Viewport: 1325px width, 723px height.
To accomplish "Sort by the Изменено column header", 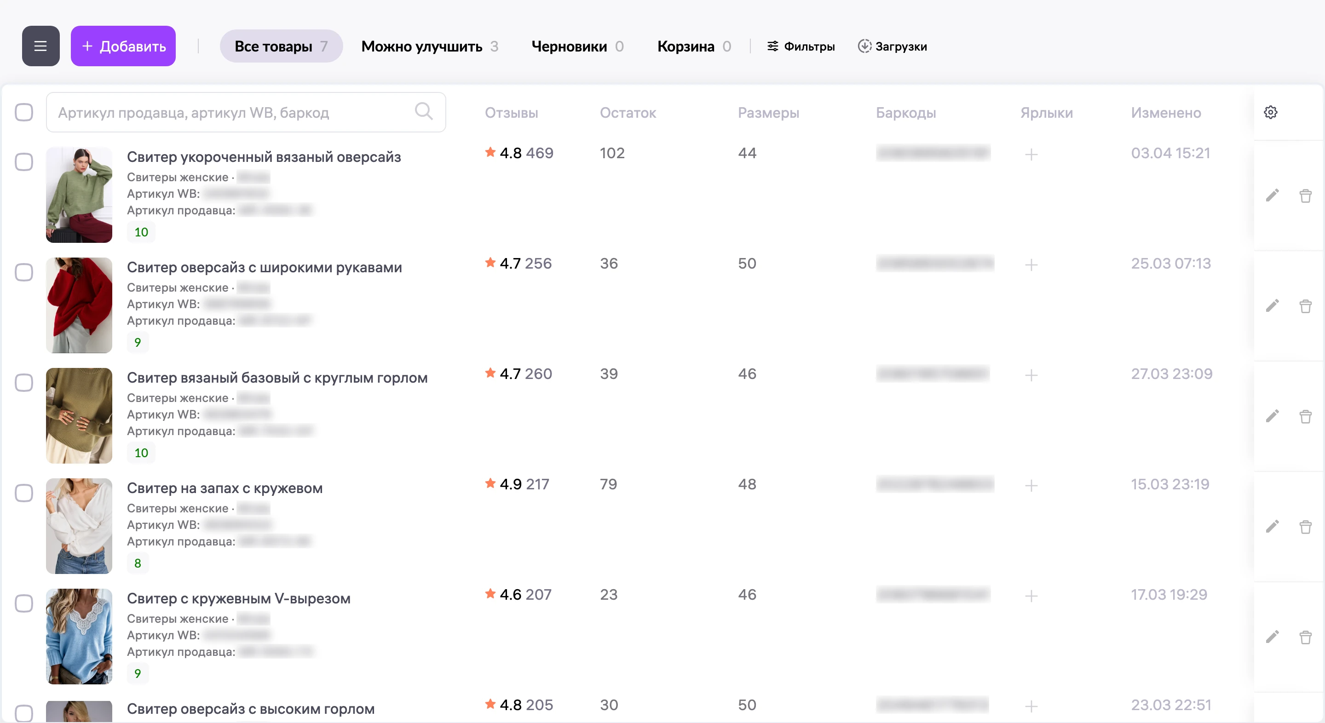I will pos(1166,113).
